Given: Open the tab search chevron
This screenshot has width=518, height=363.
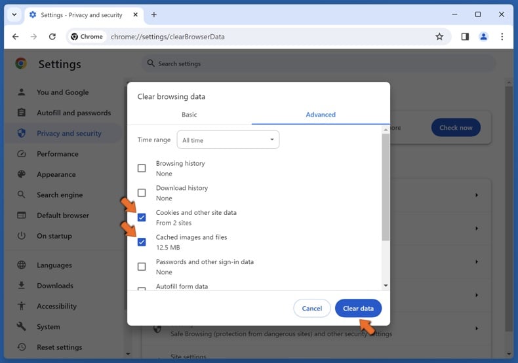Looking at the screenshot, I should pos(14,14).
